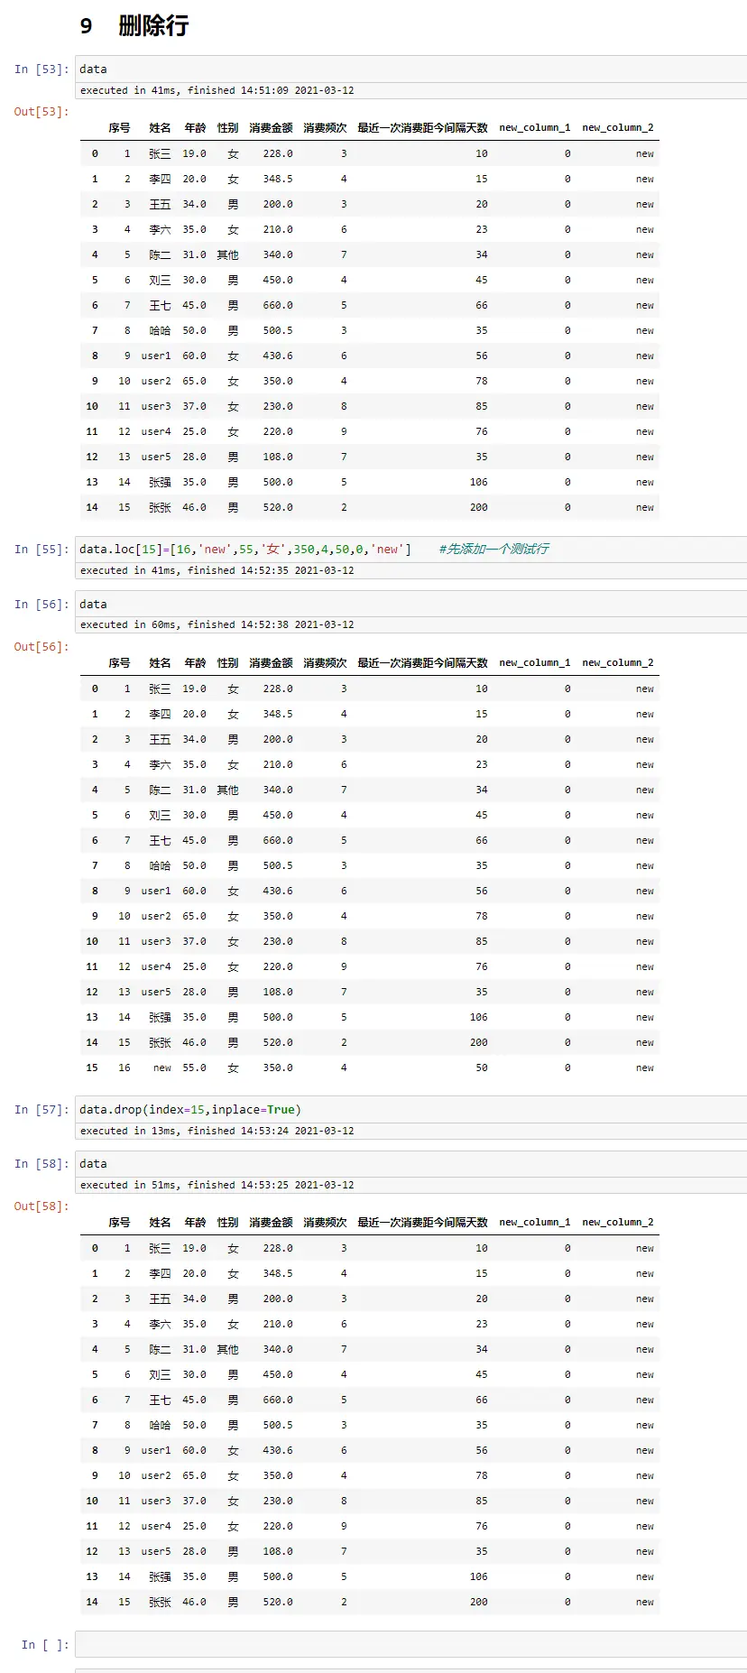Click 姓名 column header in Out[53] table
Screen dimensions: 747x1673
click(x=160, y=128)
